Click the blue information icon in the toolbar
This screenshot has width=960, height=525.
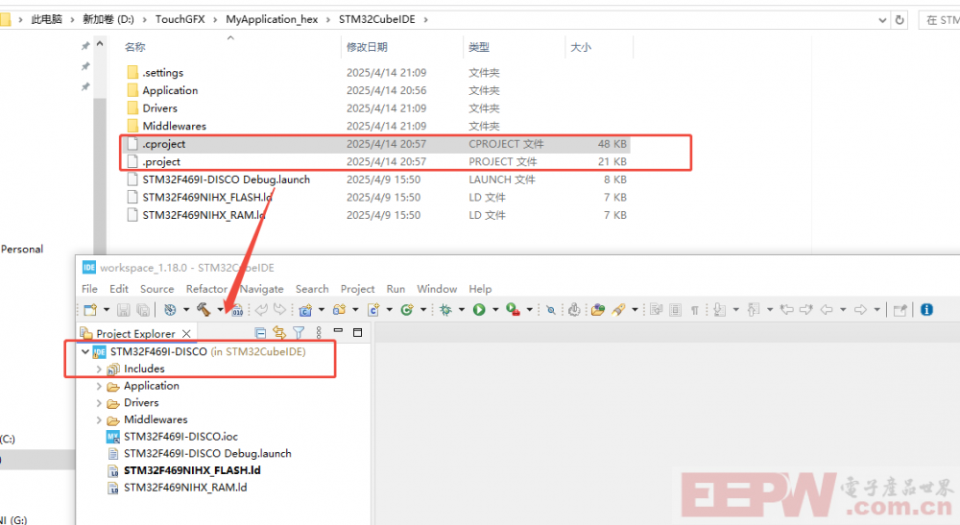point(926,310)
